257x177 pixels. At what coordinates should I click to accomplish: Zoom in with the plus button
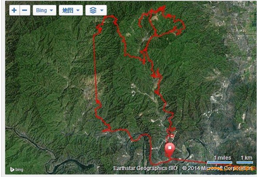point(14,10)
